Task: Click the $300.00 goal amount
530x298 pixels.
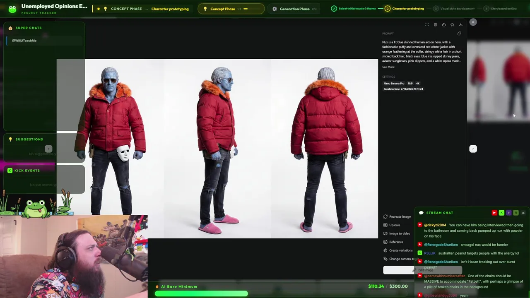Action: [x=399, y=286]
